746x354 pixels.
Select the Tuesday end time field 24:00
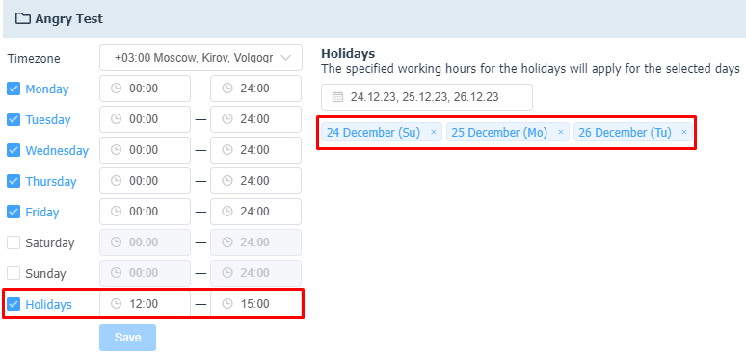click(256, 119)
